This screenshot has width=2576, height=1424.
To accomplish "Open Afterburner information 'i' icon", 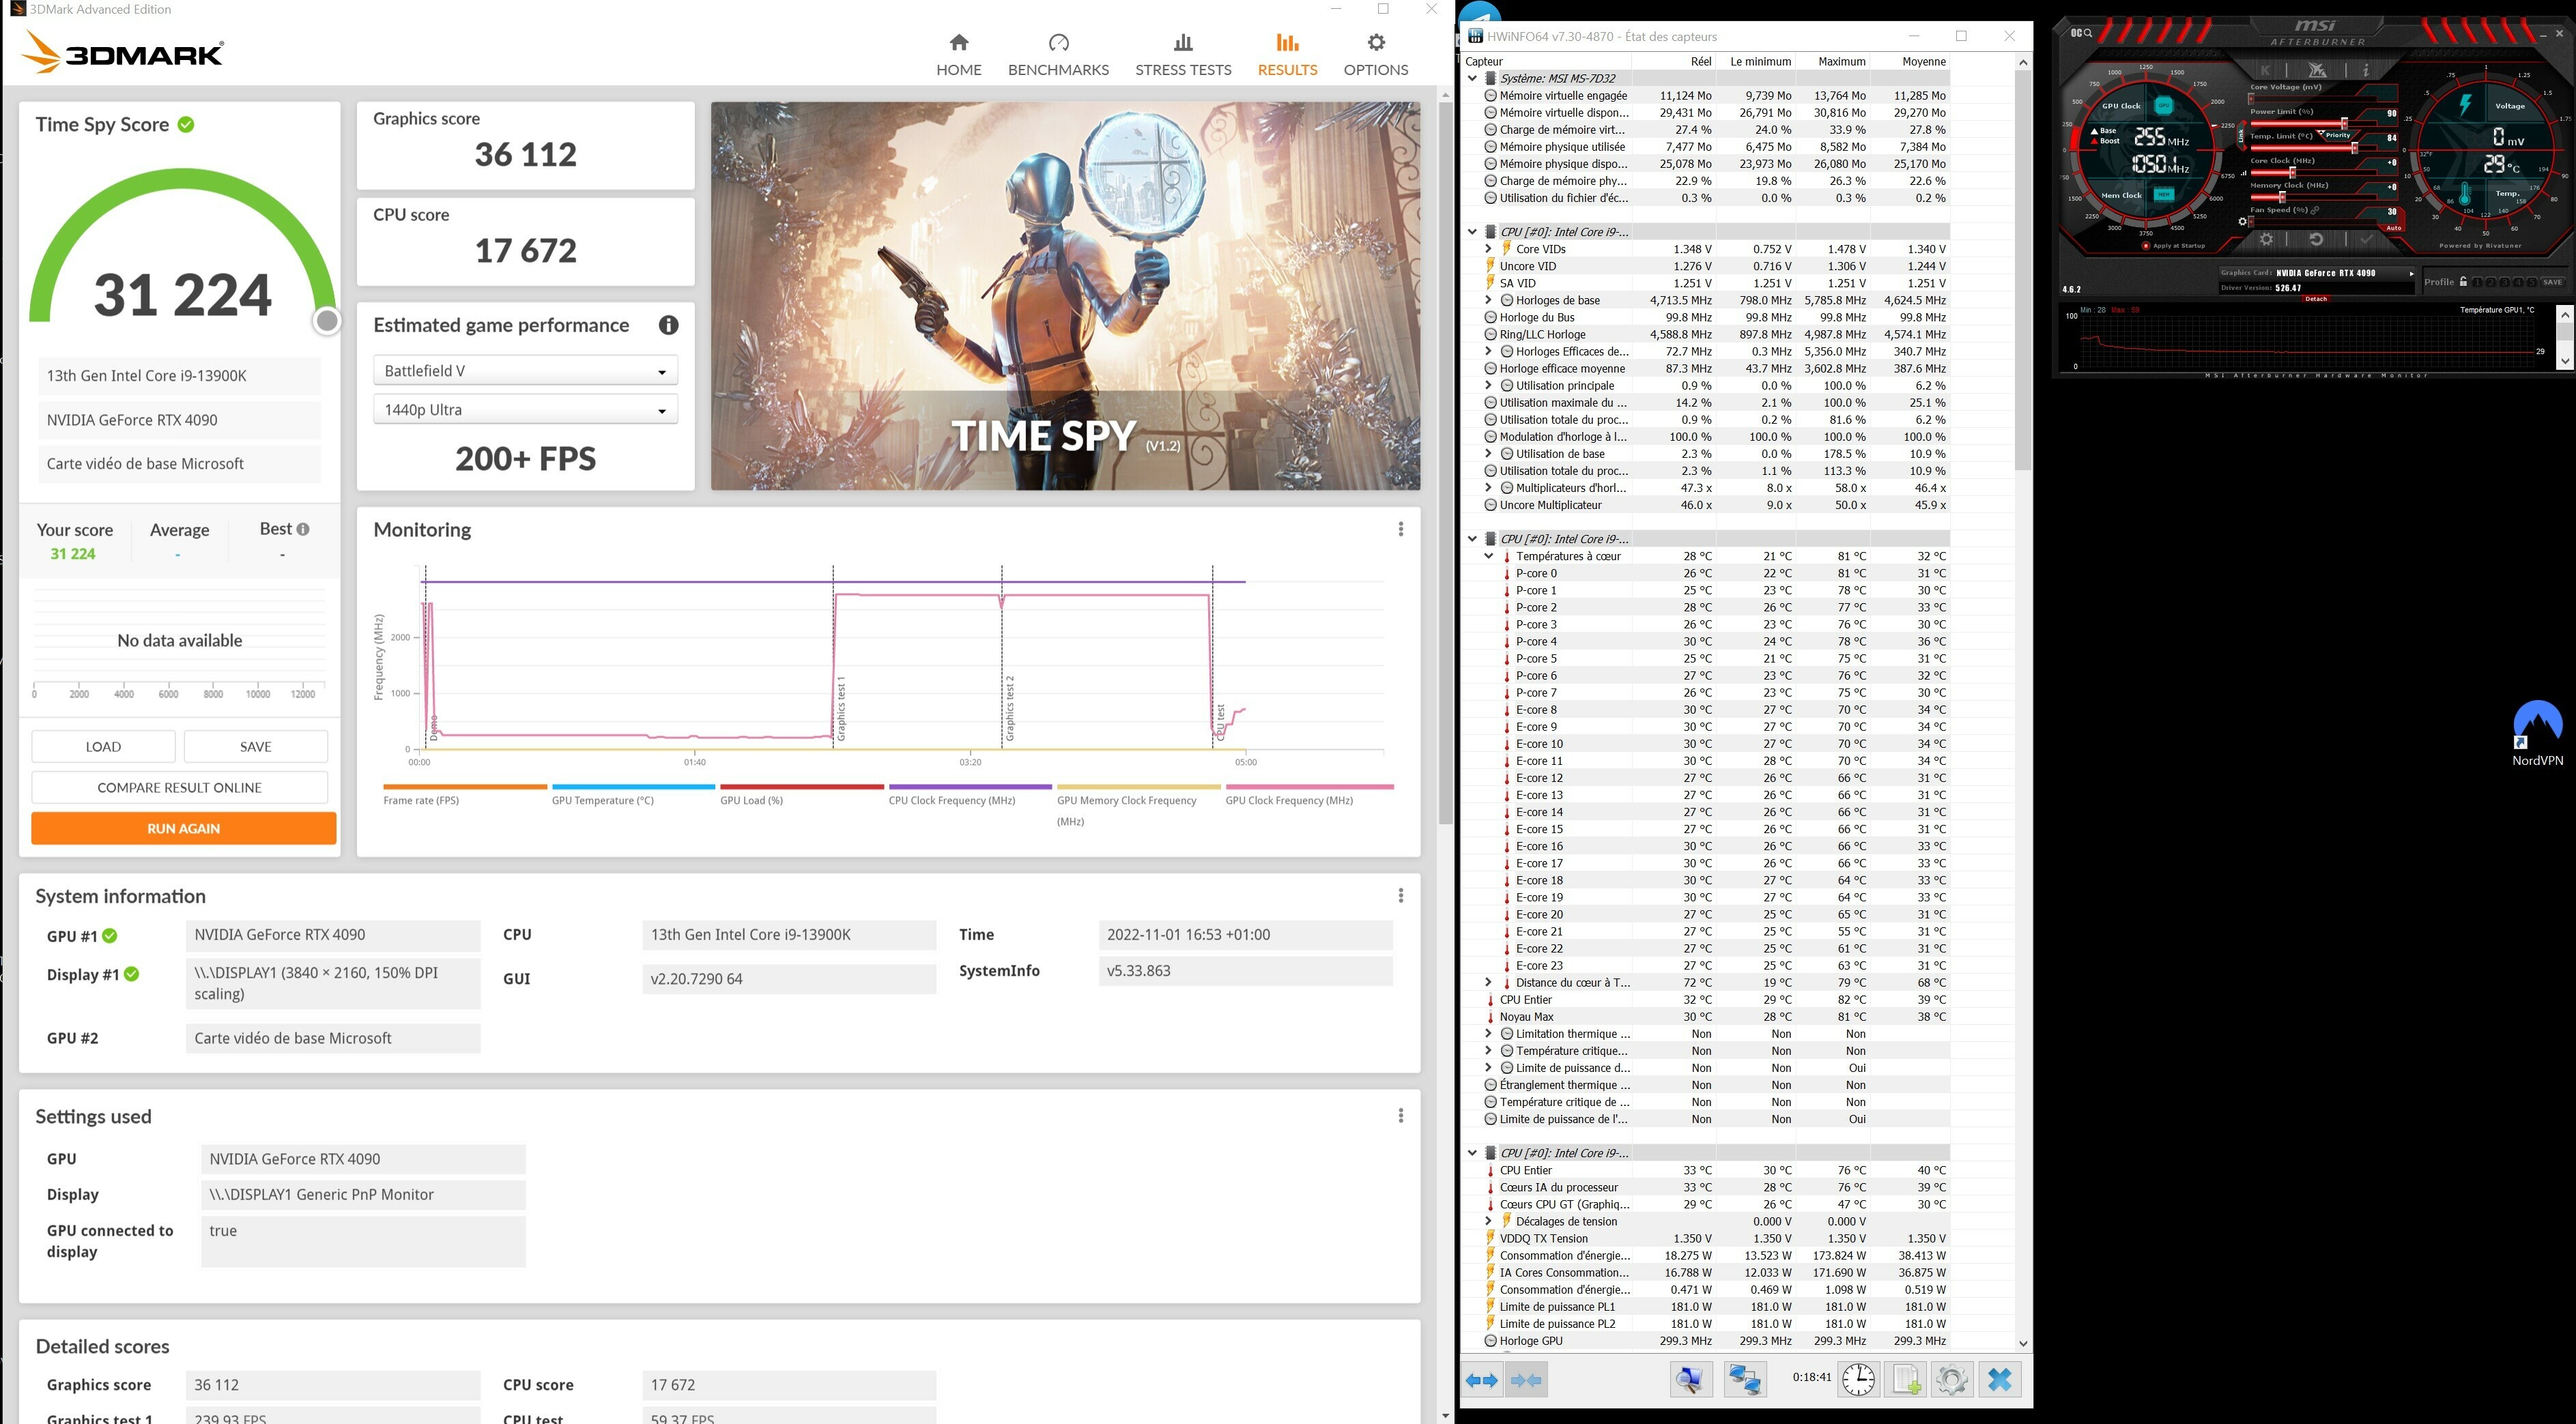I will point(2365,70).
